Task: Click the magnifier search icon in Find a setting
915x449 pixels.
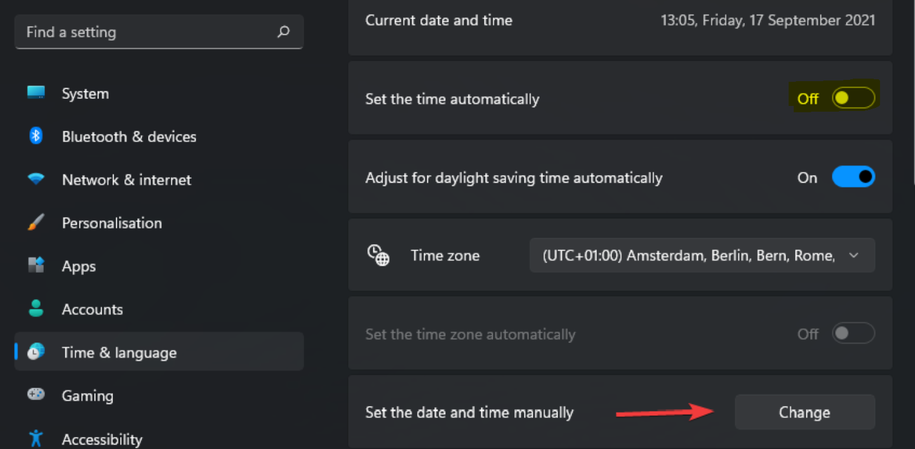Action: coord(284,32)
